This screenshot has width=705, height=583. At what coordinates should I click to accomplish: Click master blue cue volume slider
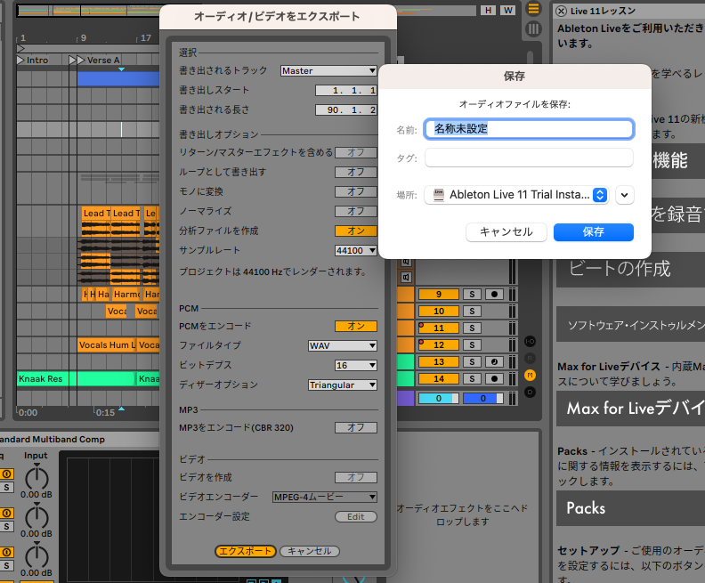tap(482, 398)
